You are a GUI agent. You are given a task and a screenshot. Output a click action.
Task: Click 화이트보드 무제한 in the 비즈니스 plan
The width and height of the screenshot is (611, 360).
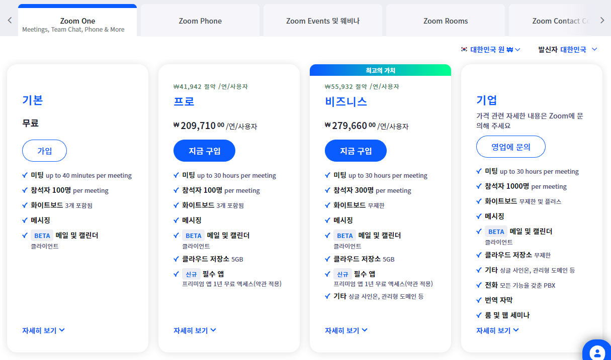click(x=359, y=205)
